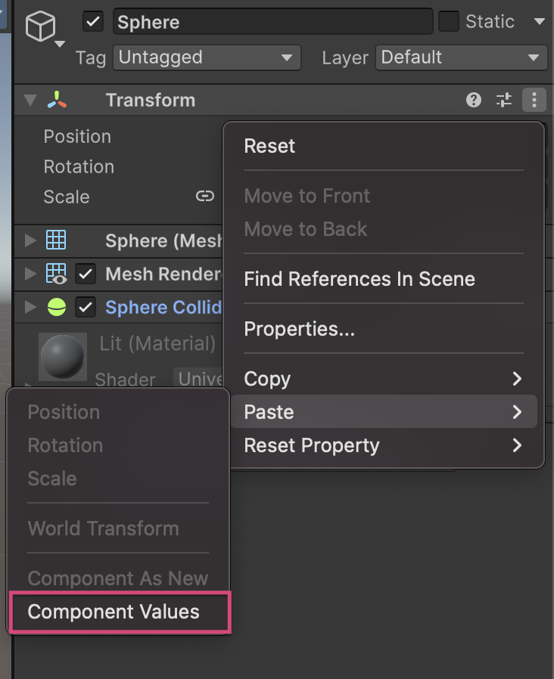The height and width of the screenshot is (679, 554).
Task: Click the Transform help question mark icon
Action: point(474,100)
